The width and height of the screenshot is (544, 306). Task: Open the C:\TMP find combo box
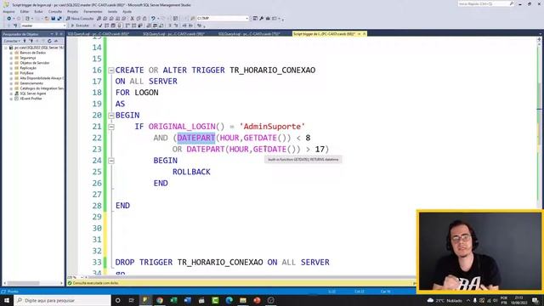click(x=223, y=19)
